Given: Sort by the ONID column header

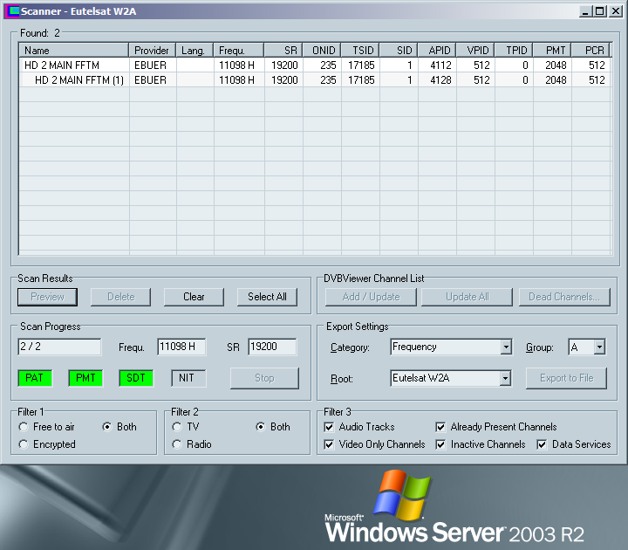Looking at the screenshot, I should coord(322,51).
